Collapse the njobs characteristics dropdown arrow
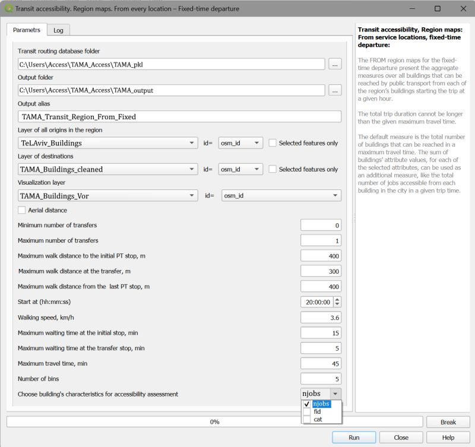The image size is (475, 447). tap(335, 394)
